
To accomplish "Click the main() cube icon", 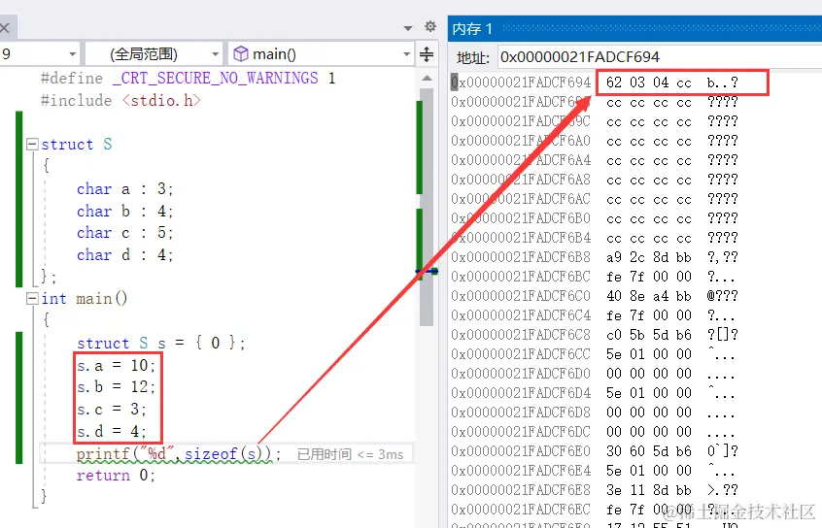I will click(x=241, y=54).
